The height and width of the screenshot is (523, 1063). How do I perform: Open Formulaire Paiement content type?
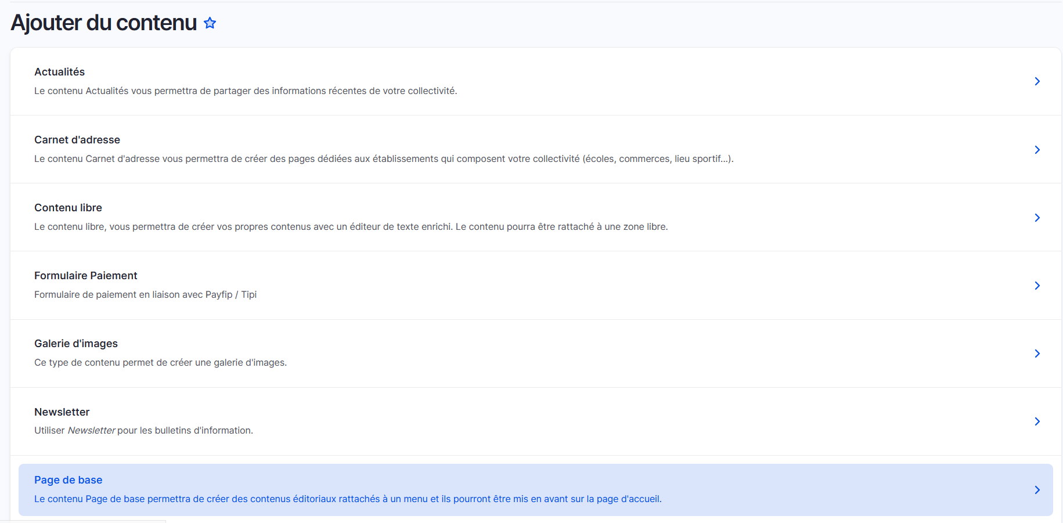(85, 276)
